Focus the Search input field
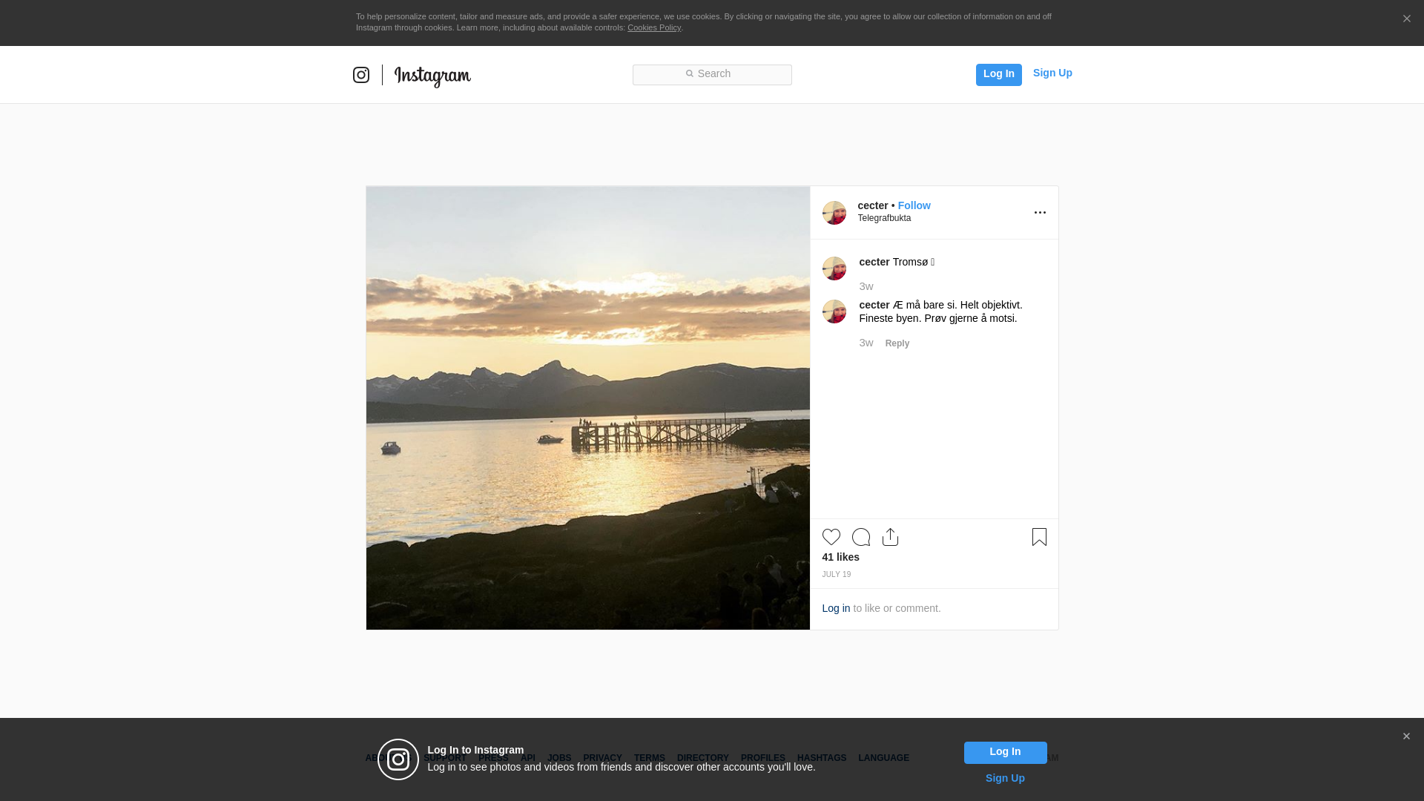 pyautogui.click(x=712, y=74)
